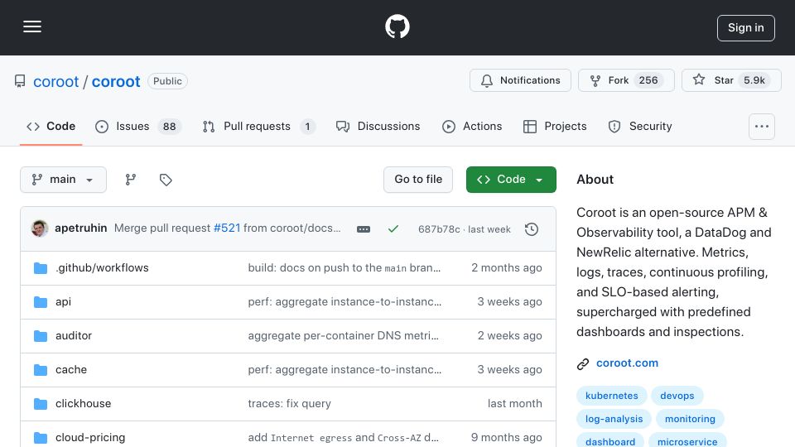The width and height of the screenshot is (795, 447).
Task: Open pull request #521 link
Action: pos(227,228)
